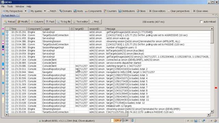The width and height of the screenshot is (219, 123).
Task: Open My queries in the toolbar
Action: pos(35,11)
